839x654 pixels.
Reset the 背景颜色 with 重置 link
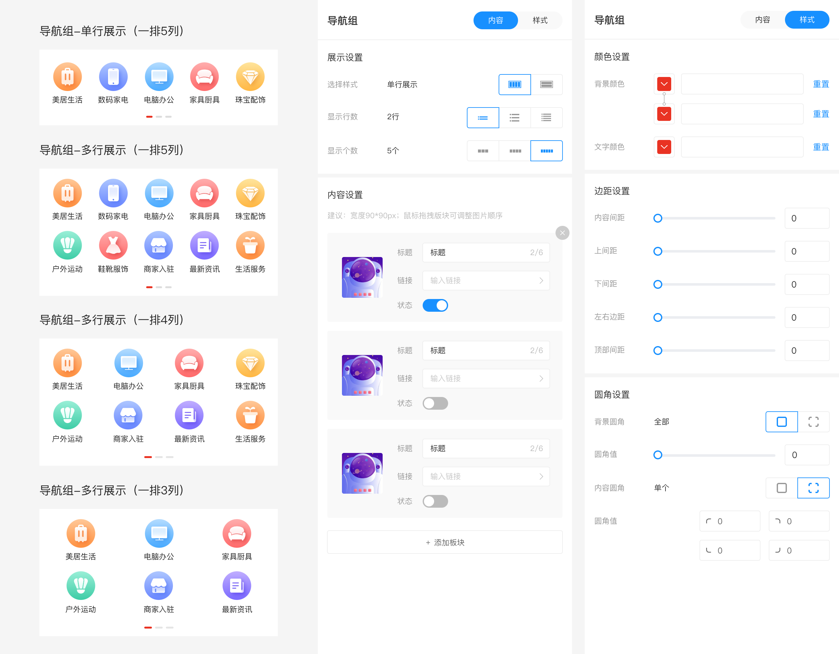point(821,84)
